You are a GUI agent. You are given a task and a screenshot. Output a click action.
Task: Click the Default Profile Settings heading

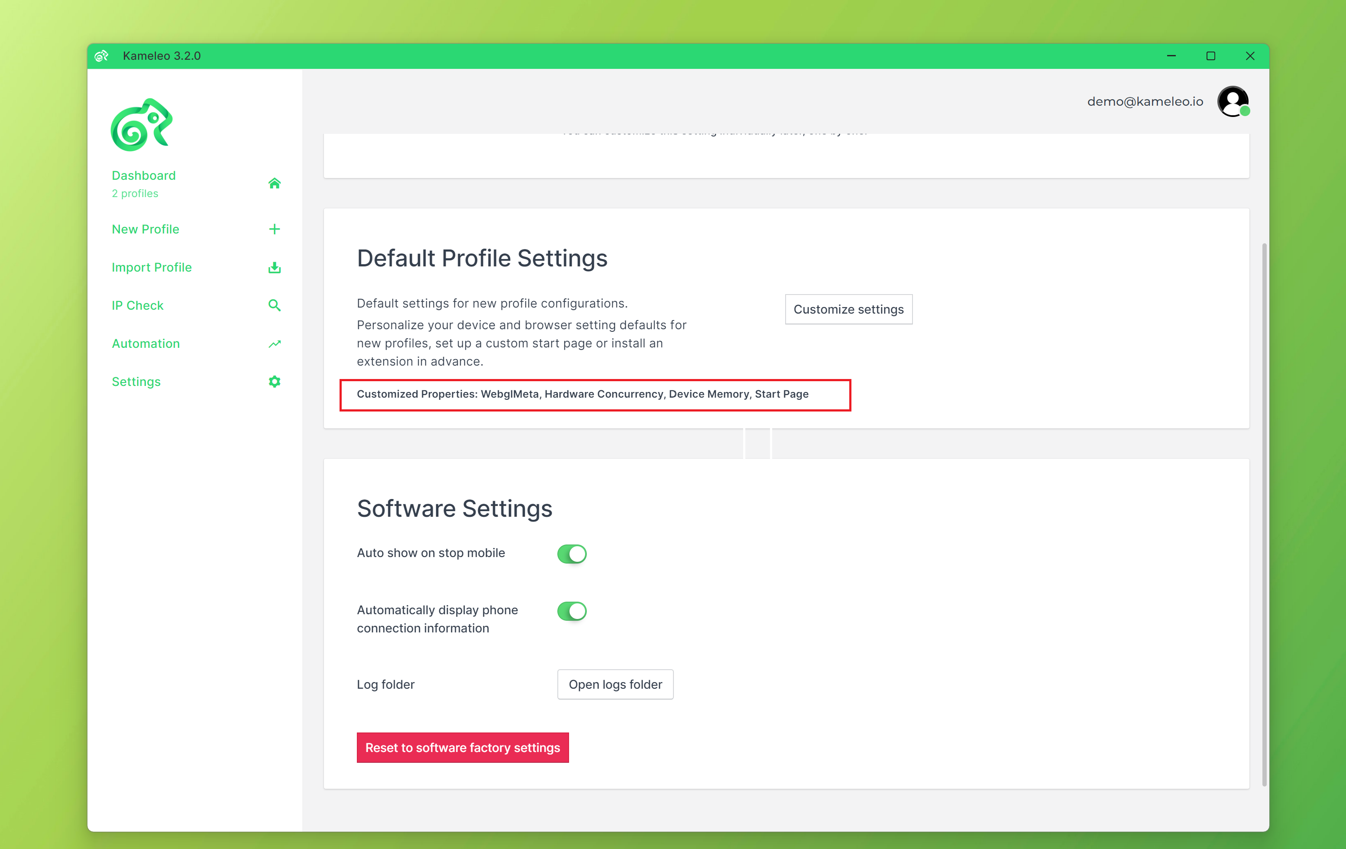482,258
